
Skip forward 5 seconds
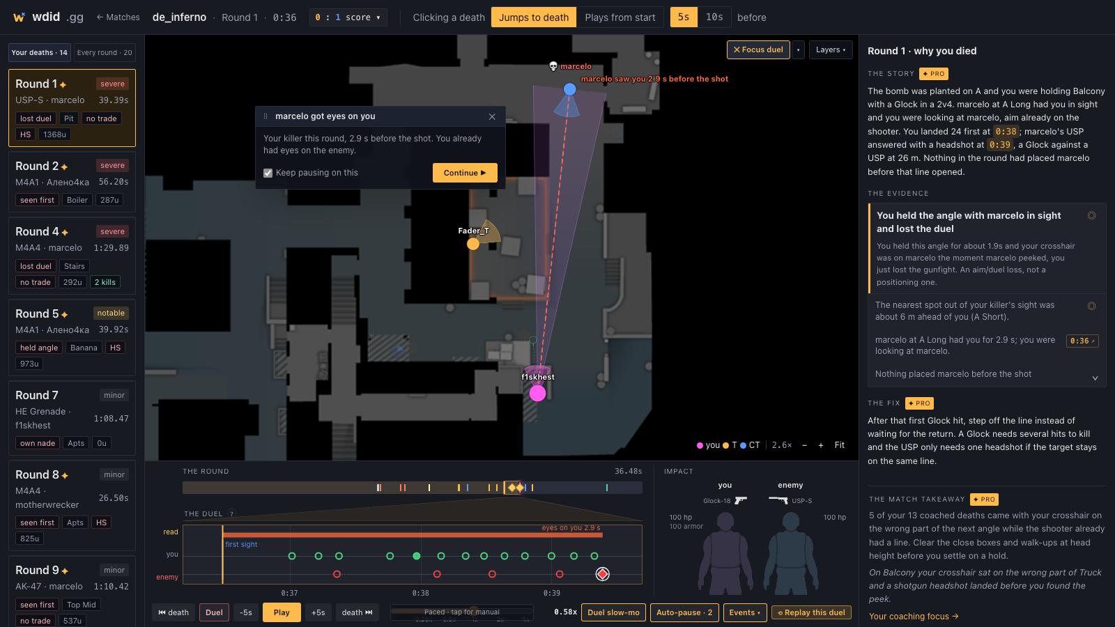click(318, 612)
